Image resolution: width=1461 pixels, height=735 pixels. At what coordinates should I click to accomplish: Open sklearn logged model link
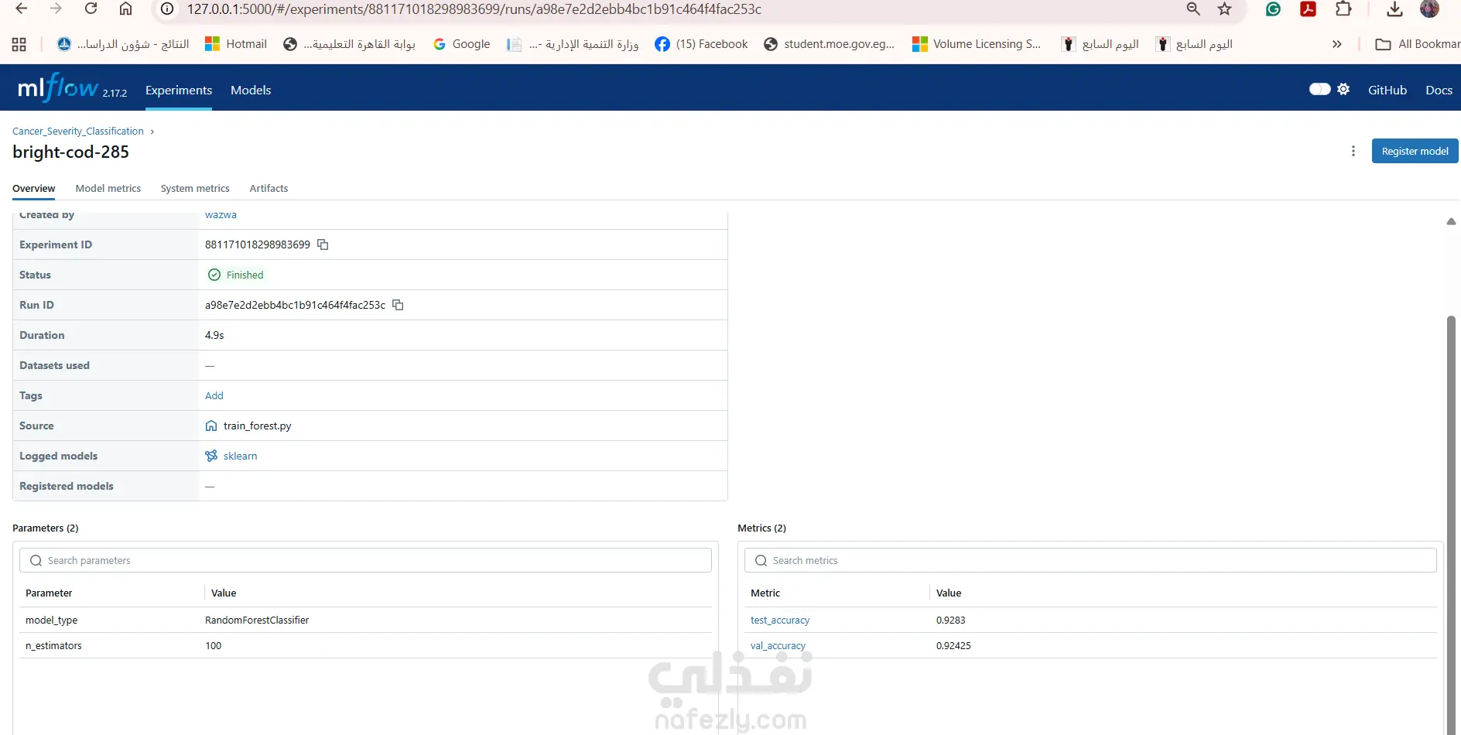[x=240, y=456]
